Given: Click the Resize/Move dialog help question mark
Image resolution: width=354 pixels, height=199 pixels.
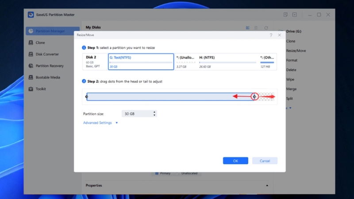Looking at the screenshot, I should 270,35.
